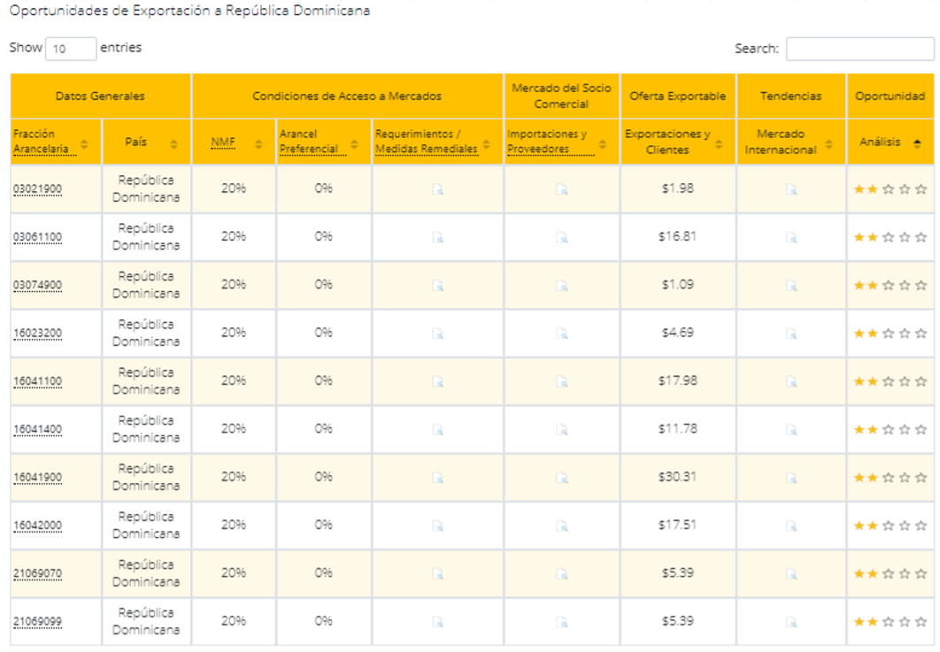Click the Show entries number field
This screenshot has width=940, height=652.
tap(70, 49)
